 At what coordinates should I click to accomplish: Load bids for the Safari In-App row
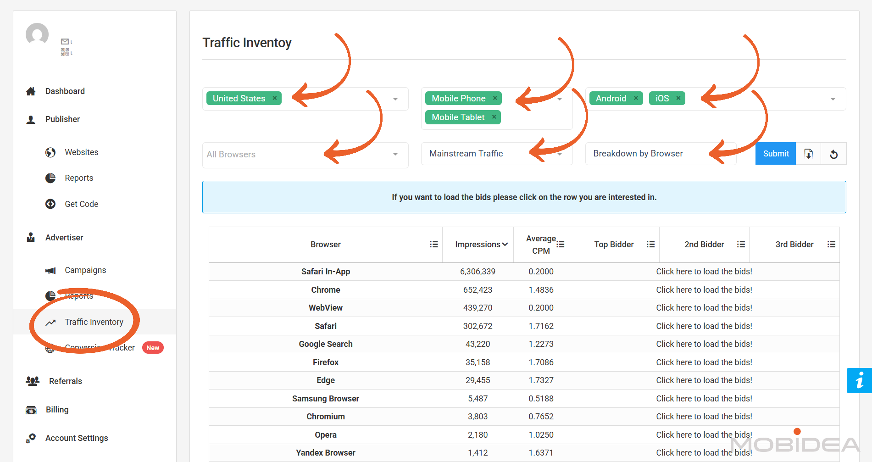tap(704, 272)
